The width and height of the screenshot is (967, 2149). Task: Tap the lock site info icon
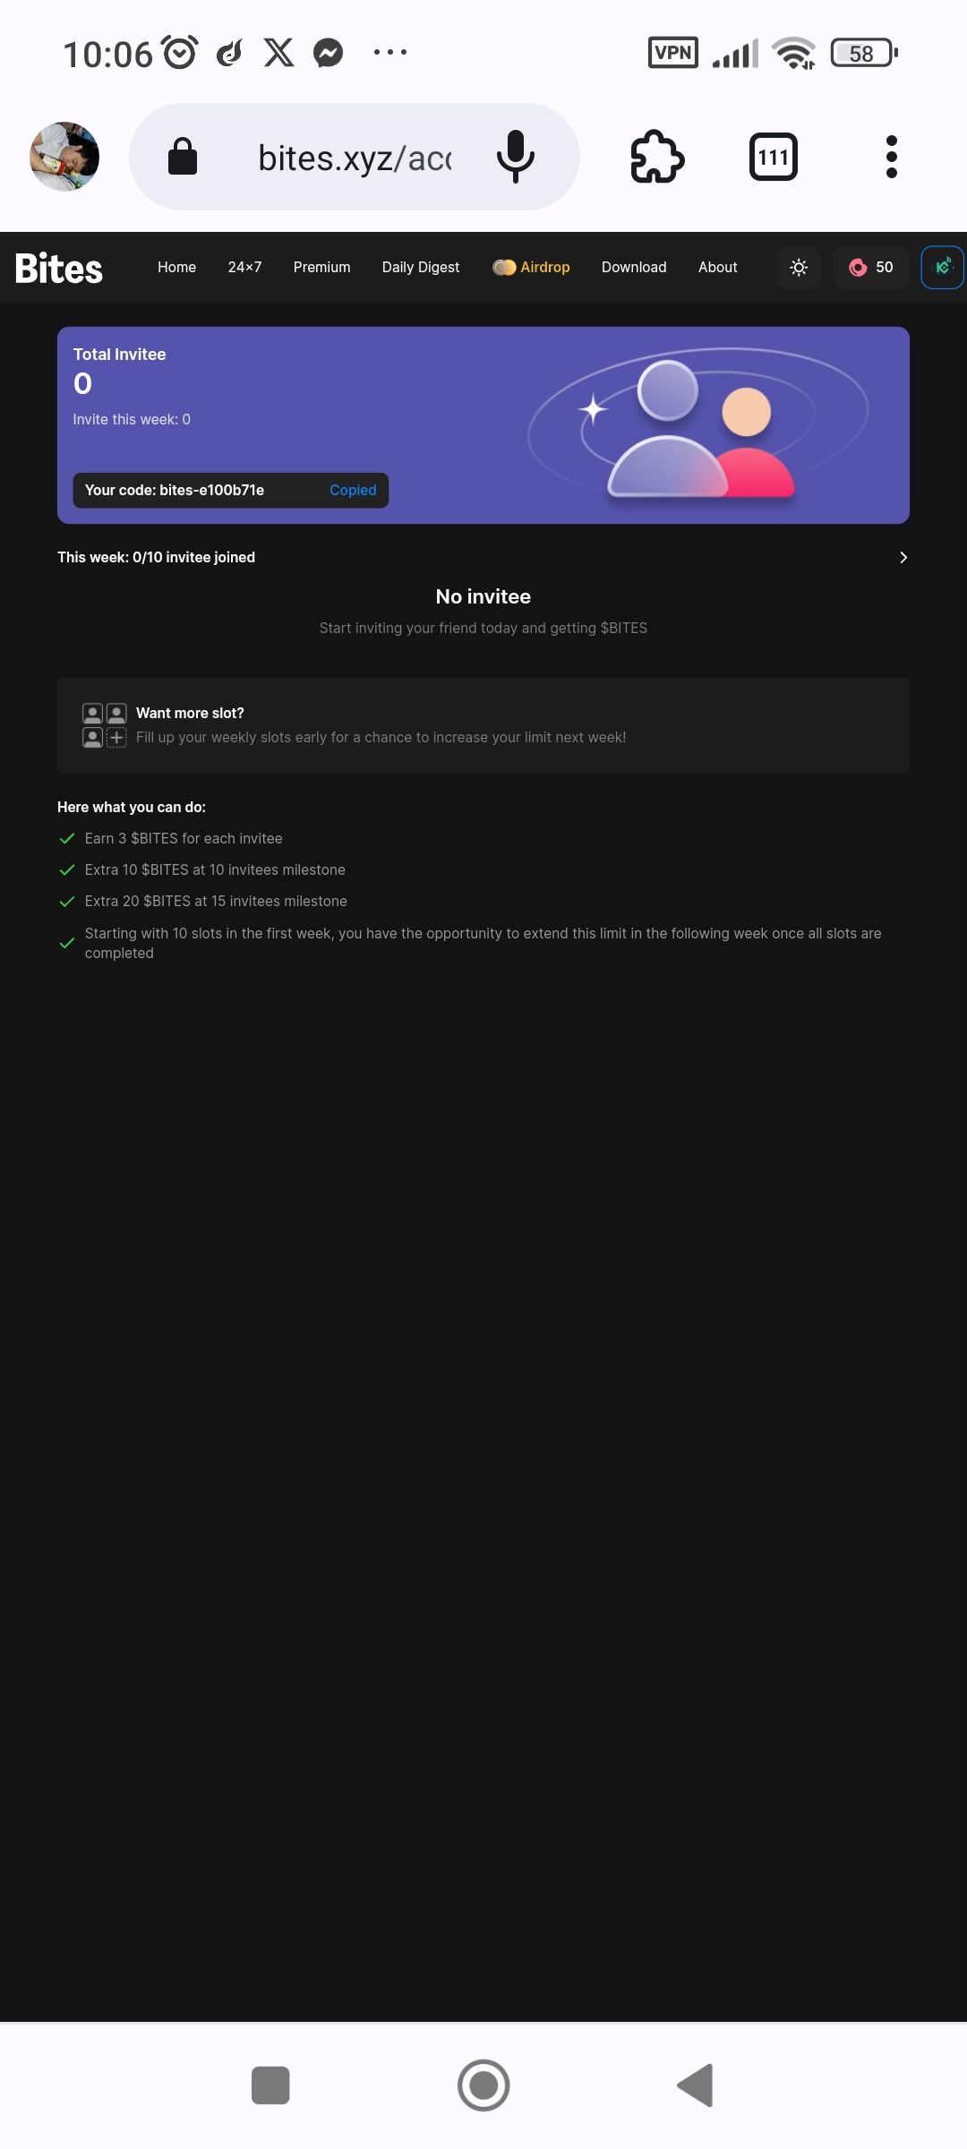point(183,157)
